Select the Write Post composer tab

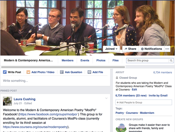click(x=12, y=72)
